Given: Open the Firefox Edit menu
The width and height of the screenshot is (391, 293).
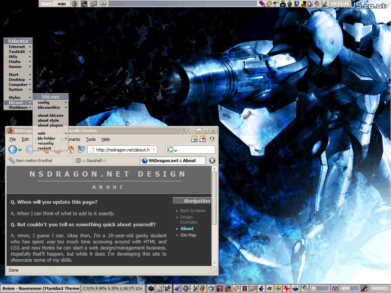Looking at the screenshot, I should (26, 139).
